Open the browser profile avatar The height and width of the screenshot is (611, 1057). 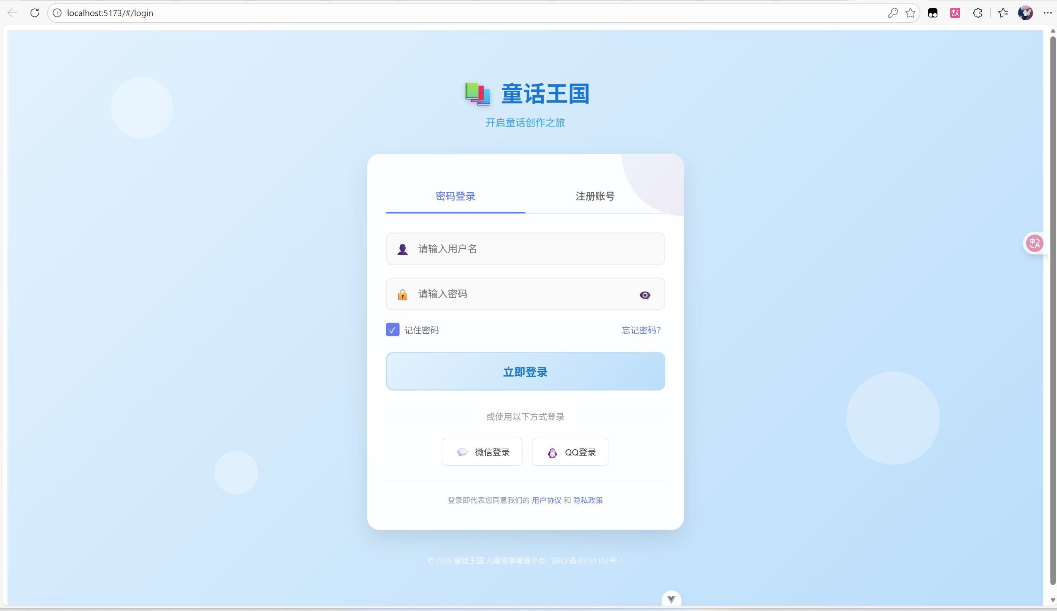click(1025, 13)
